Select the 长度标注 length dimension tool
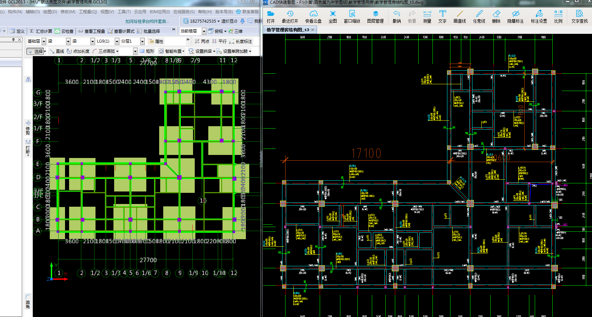This screenshot has height=317, width=592. 241,41
